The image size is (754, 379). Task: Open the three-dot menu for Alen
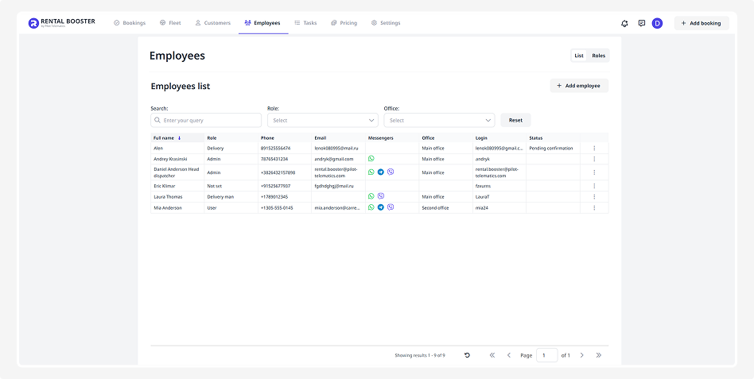[593, 148]
